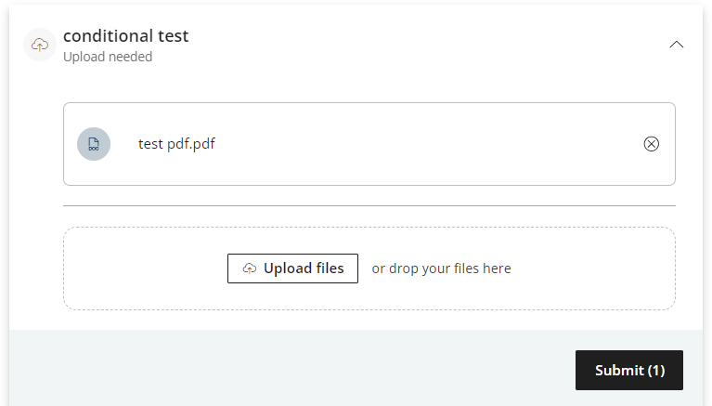The height and width of the screenshot is (406, 712).
Task: Click the horizontal divider below the file card
Action: tap(369, 206)
